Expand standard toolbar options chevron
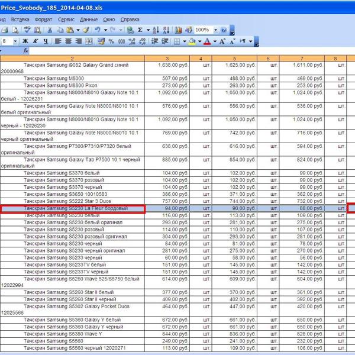355x355 pixels. pos(232,30)
